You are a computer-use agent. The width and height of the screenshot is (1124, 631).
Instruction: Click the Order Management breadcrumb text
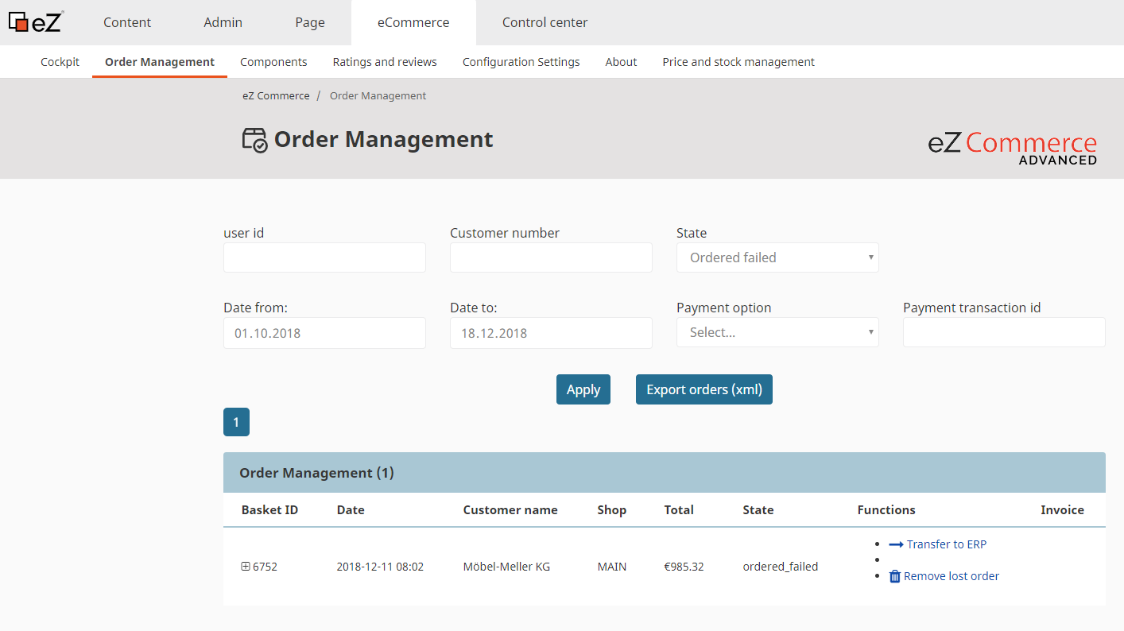click(x=378, y=95)
